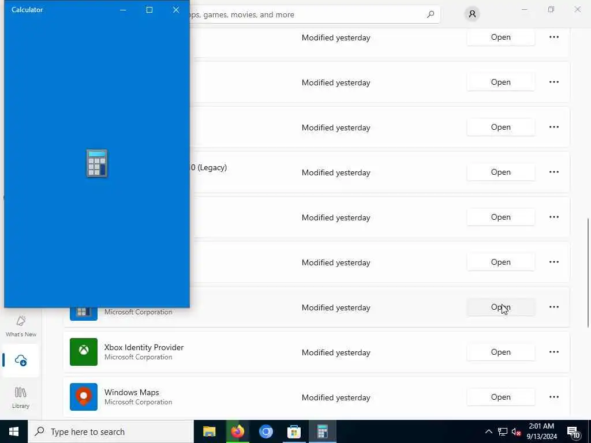Click the Windows Maps app icon
The width and height of the screenshot is (591, 443).
tap(84, 397)
